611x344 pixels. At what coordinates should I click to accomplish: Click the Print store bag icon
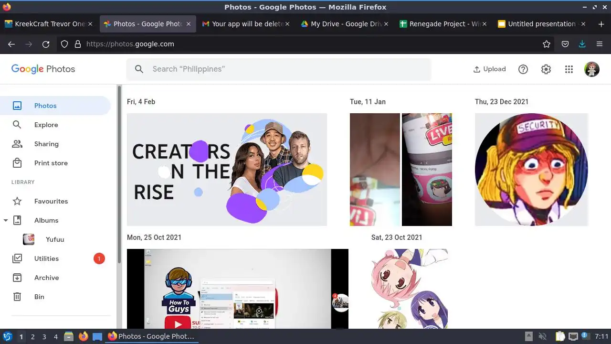tap(17, 163)
